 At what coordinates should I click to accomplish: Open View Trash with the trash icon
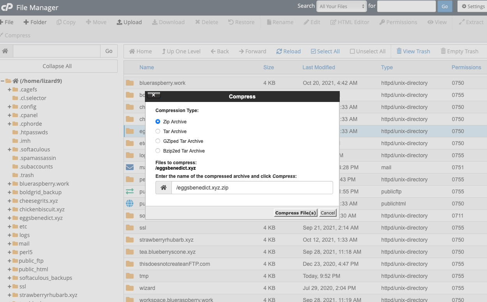pos(399,51)
